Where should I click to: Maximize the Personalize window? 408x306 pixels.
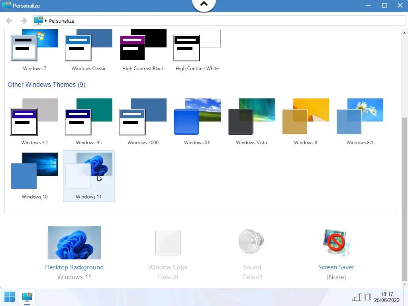(x=384, y=6)
